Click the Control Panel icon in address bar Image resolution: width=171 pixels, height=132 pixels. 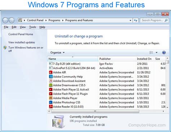pos(20,20)
